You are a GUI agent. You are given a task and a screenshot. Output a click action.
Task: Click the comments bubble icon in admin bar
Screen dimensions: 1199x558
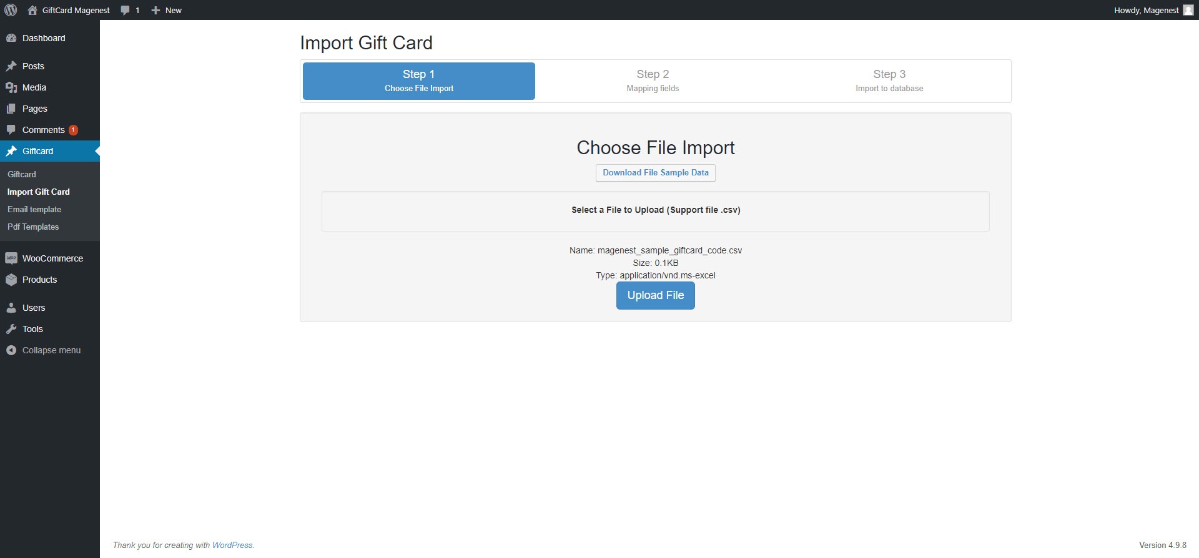[126, 10]
